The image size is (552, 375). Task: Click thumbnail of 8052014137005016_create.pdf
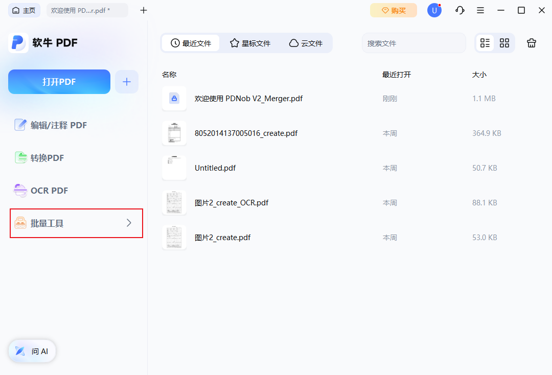(x=174, y=133)
